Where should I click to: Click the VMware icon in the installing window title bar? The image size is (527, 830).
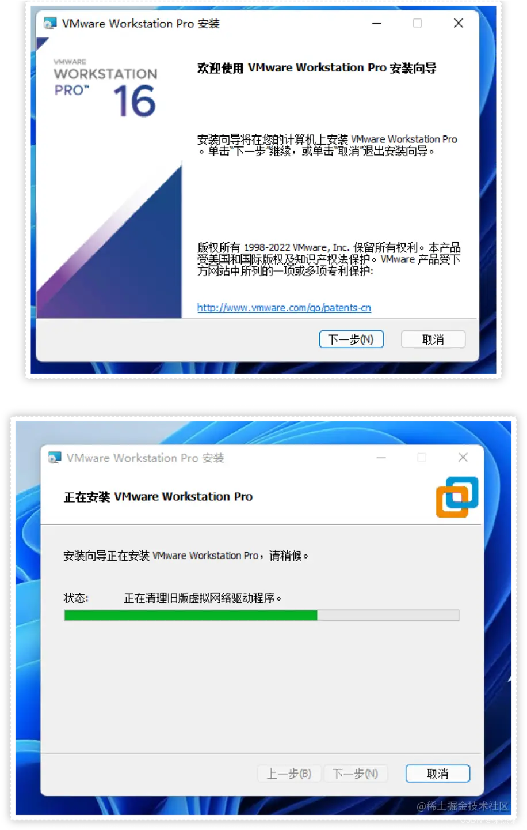click(55, 458)
